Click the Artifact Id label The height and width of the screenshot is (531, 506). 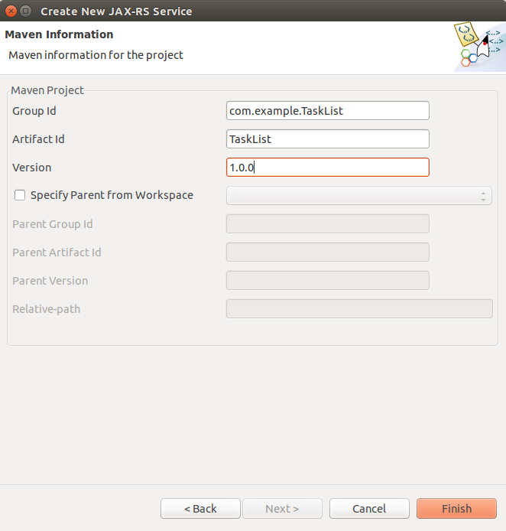38,139
